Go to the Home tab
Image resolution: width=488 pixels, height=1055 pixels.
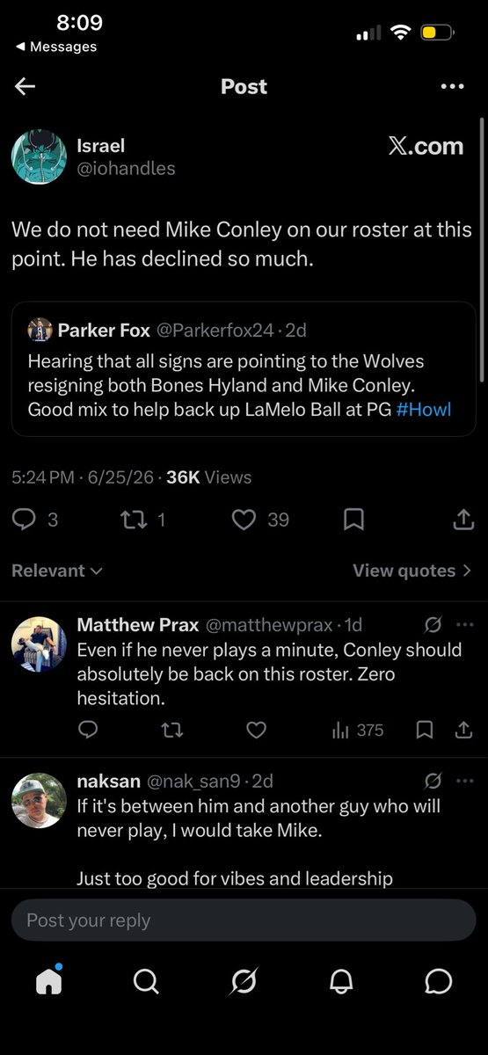pos(48,981)
